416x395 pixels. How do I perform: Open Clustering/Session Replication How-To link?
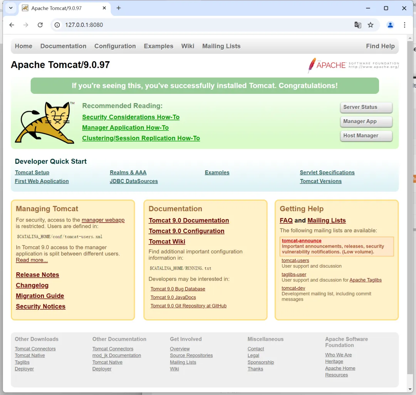pos(141,138)
